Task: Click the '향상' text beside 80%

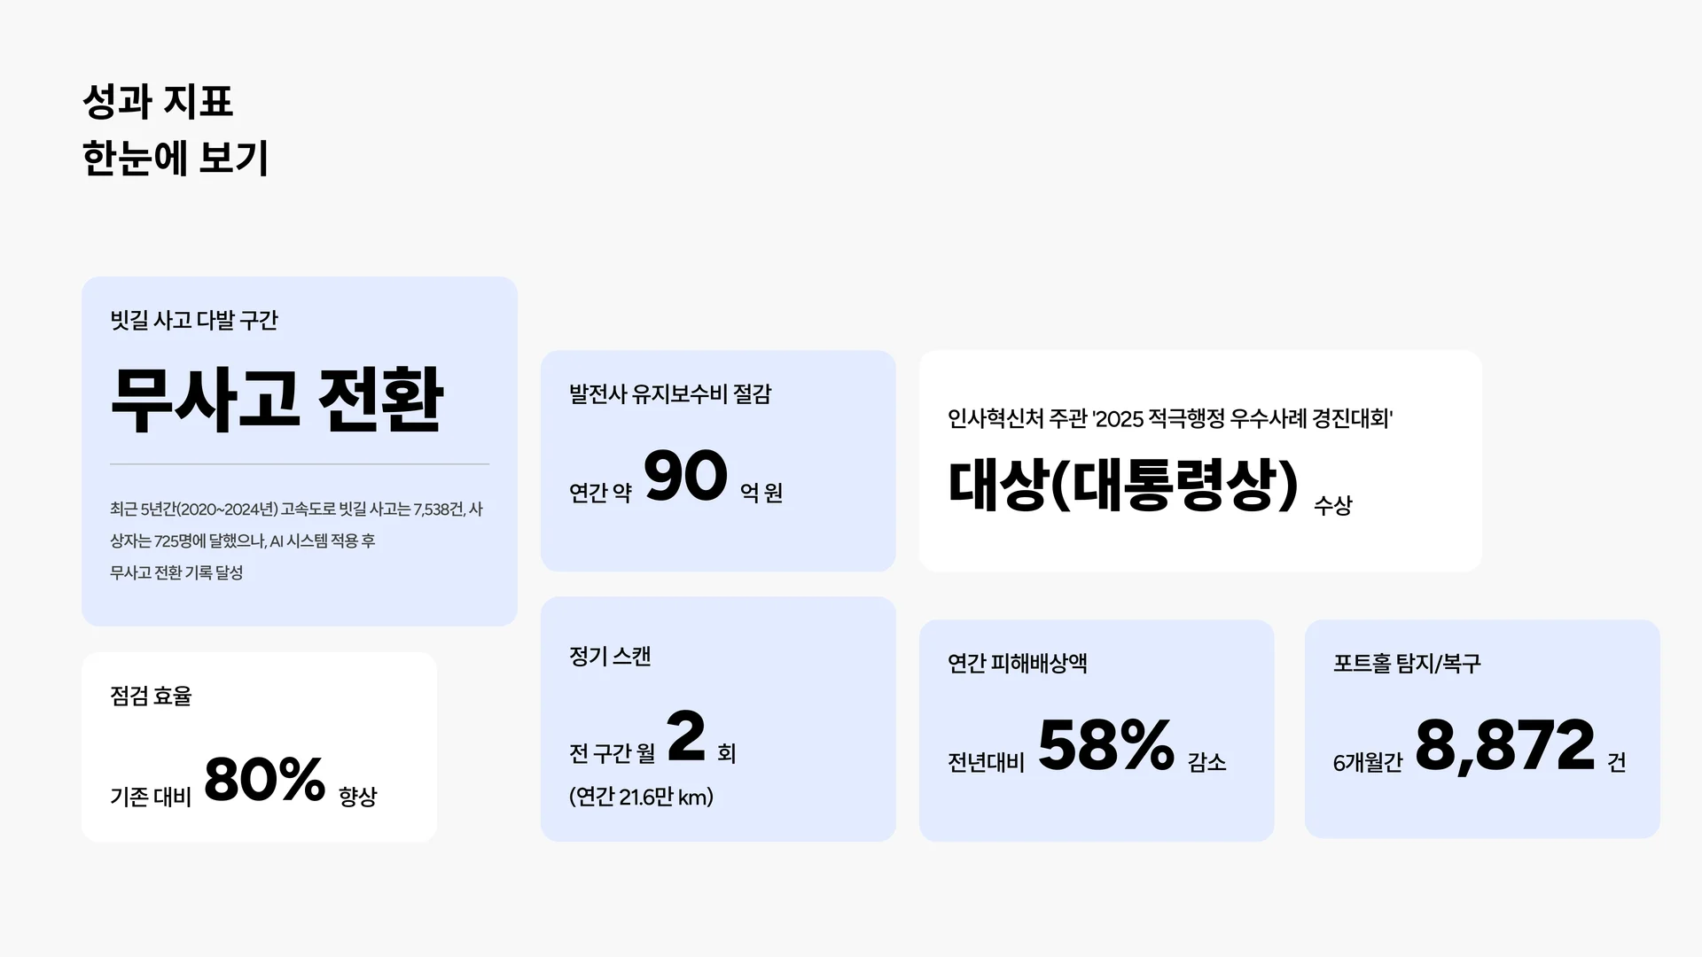Action: (357, 796)
